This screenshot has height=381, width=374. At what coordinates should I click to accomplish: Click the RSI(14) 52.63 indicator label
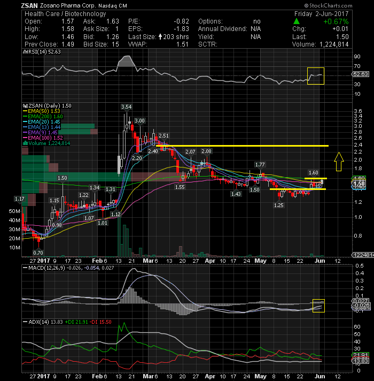44,52
